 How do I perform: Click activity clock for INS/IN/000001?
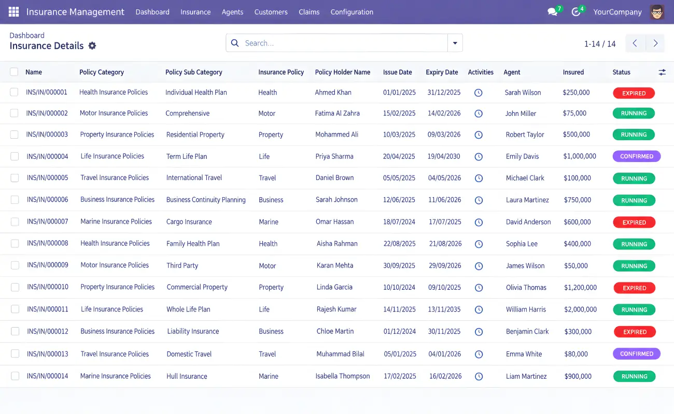[479, 93]
